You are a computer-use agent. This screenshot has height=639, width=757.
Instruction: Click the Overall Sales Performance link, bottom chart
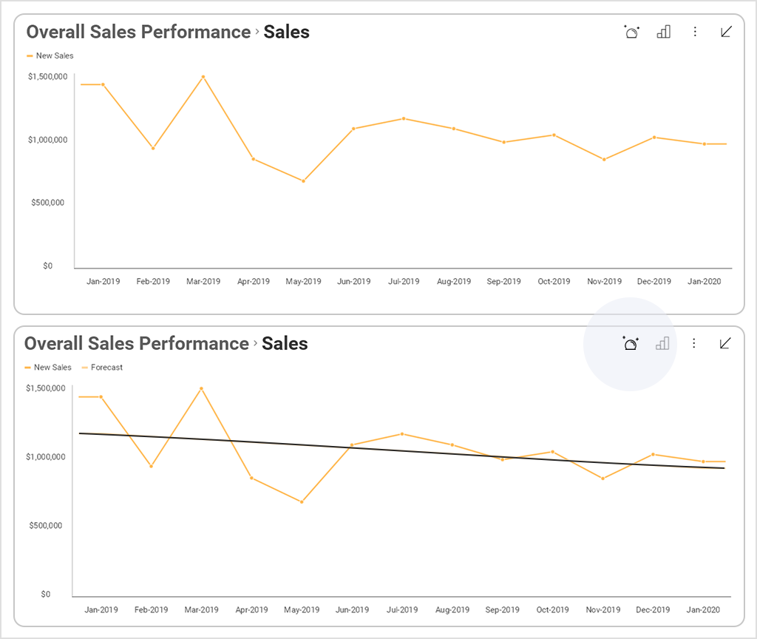tap(136, 343)
